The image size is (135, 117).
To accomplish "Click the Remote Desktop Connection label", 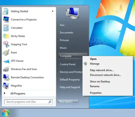I will coord(27,77).
